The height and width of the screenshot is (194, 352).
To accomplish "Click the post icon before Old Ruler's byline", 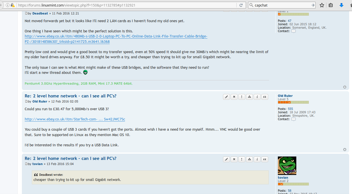I will (x=26, y=101).
